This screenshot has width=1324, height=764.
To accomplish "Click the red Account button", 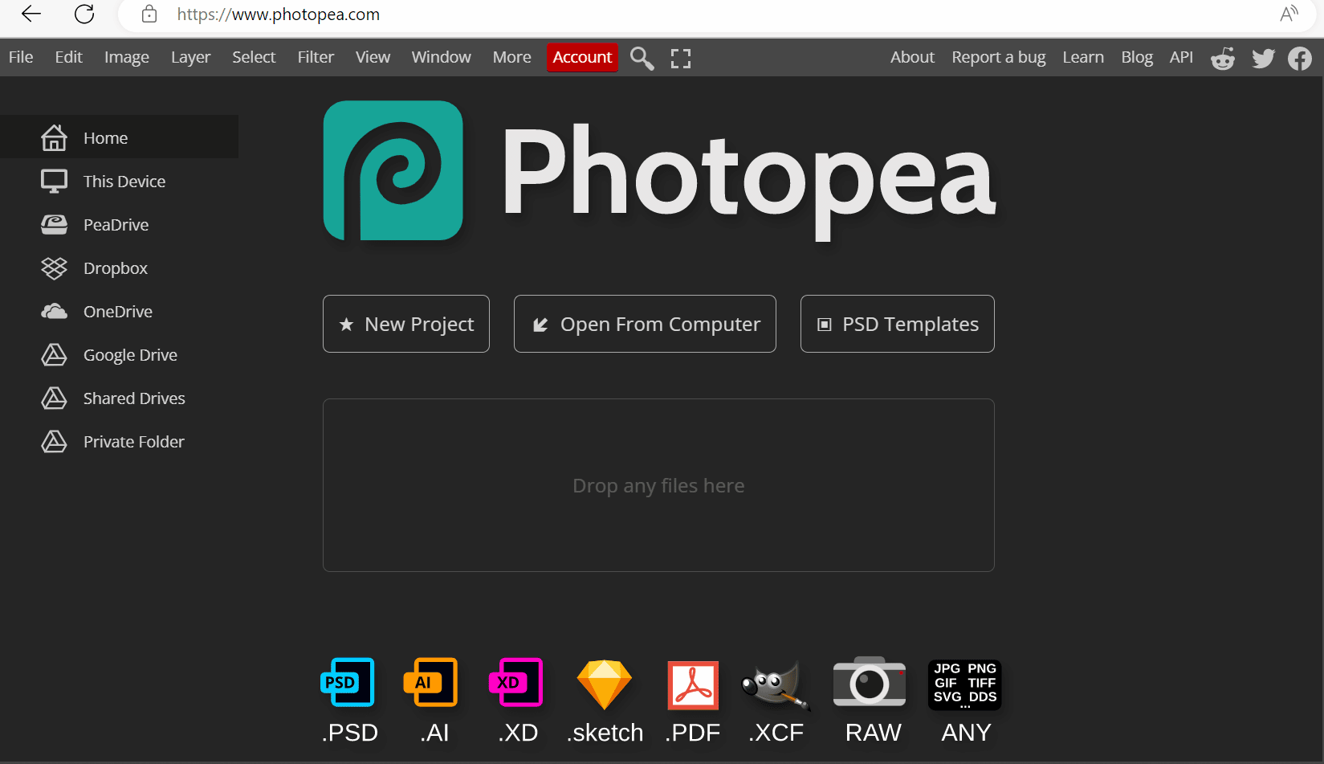I will (582, 57).
